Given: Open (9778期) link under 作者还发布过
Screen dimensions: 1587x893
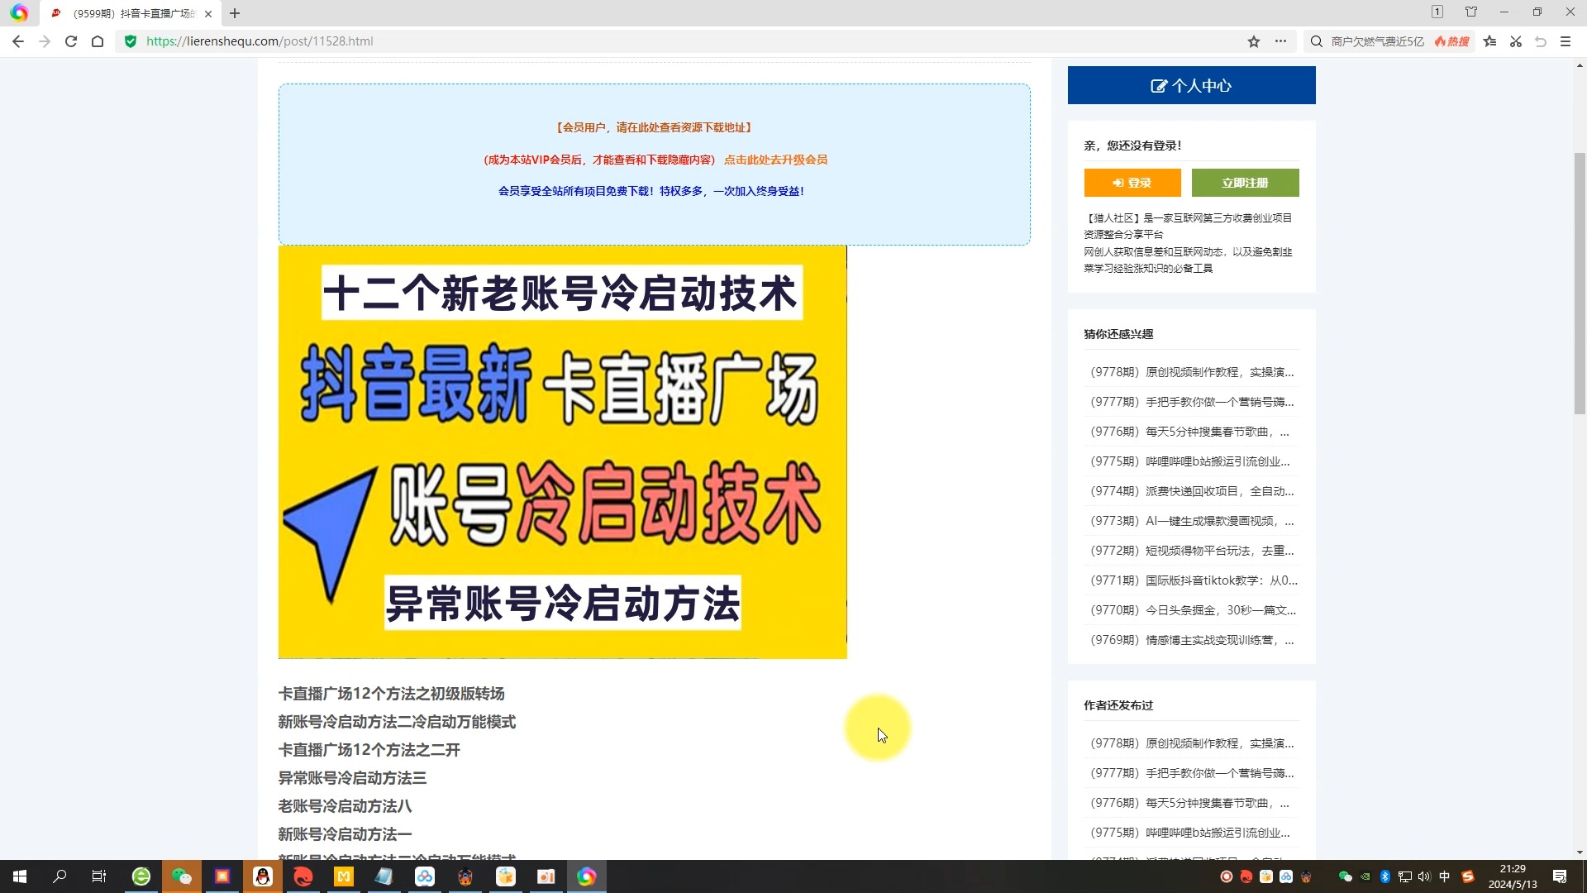Looking at the screenshot, I should pos(1192,743).
